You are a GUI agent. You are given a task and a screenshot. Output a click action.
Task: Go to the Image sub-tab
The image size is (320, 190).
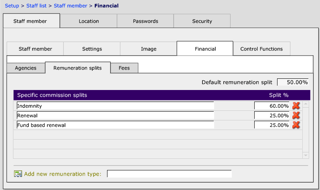pyautogui.click(x=148, y=49)
